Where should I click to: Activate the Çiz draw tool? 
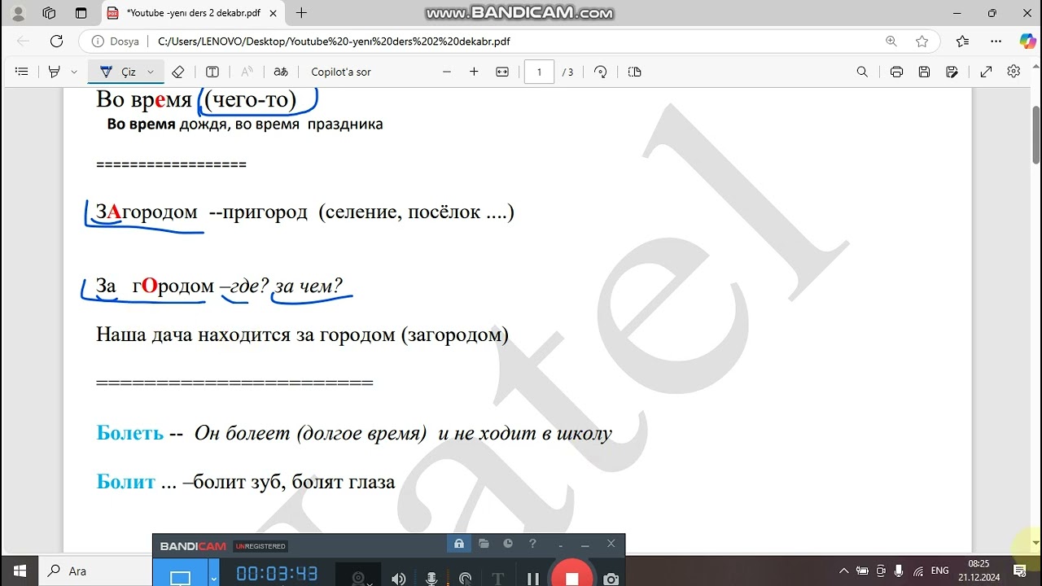tap(119, 72)
